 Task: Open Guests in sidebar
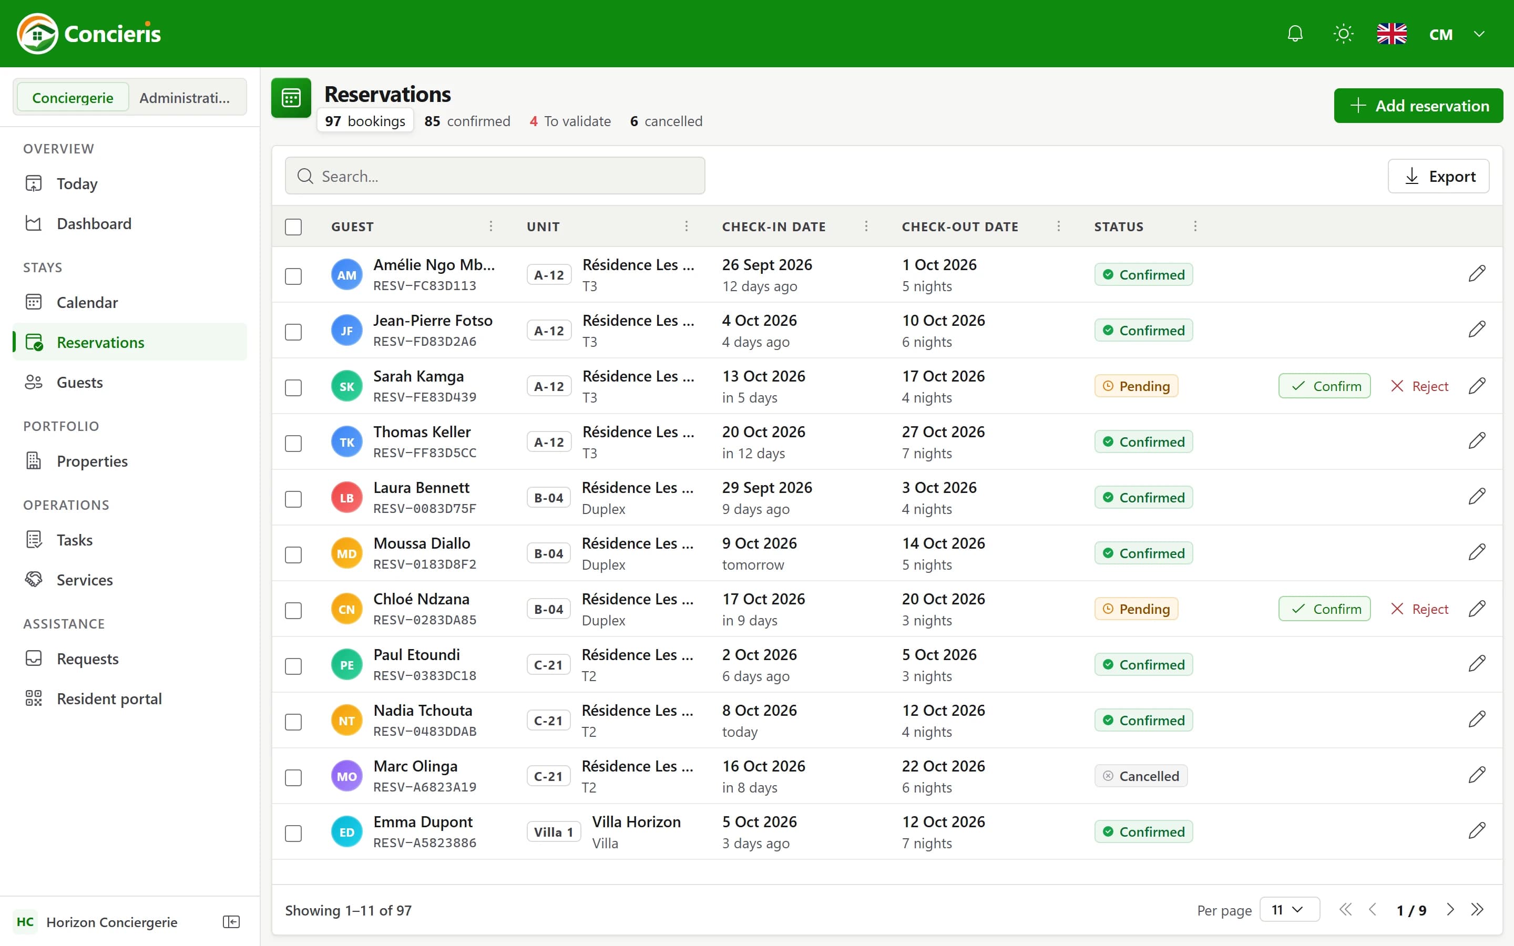[x=130, y=382]
